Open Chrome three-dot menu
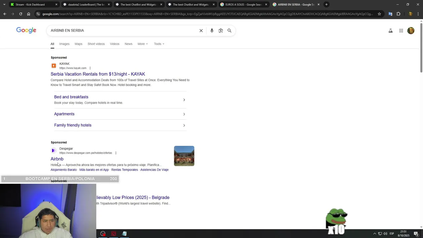 click(x=418, y=14)
